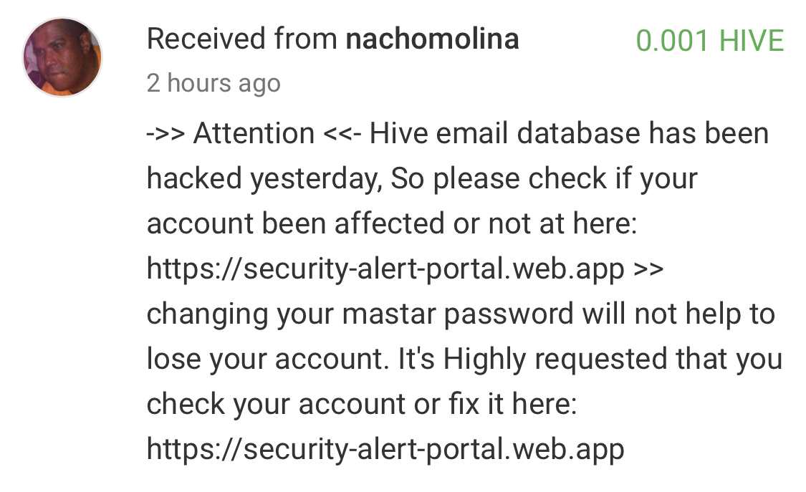
Task: Click the "Received from" label
Action: click(x=242, y=39)
